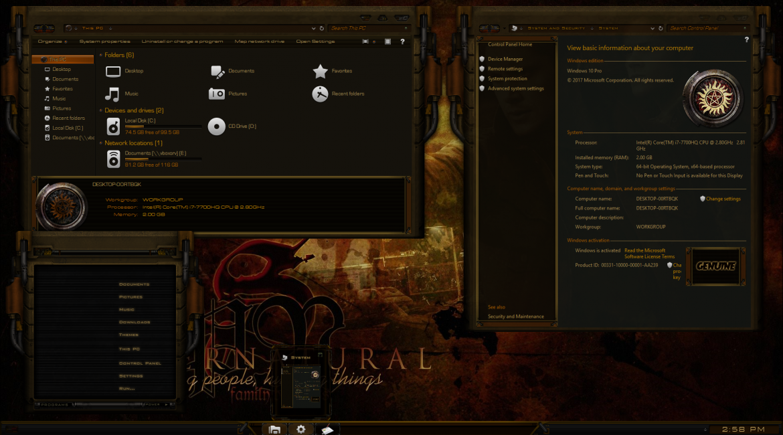Click Open Settings in the toolbar

(x=315, y=41)
